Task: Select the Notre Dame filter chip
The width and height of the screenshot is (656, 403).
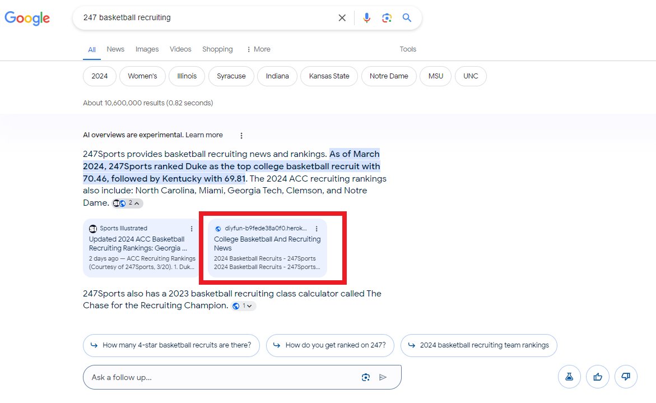Action: pyautogui.click(x=389, y=76)
